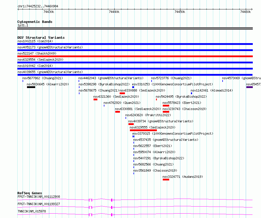Click the red nsv6330888 (Sedlazeck2020) bar
Viewport: 261px width, 218px height.
tap(122, 93)
